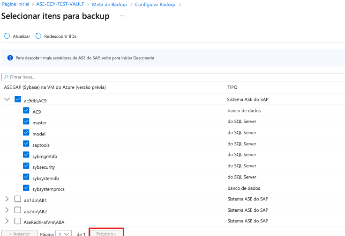This screenshot has height=236, width=345.
Task: Click the filter icon in search box
Action: (6, 77)
